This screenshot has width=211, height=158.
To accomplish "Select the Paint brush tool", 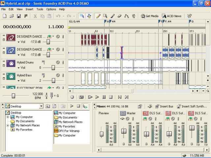I will coord(112,16).
